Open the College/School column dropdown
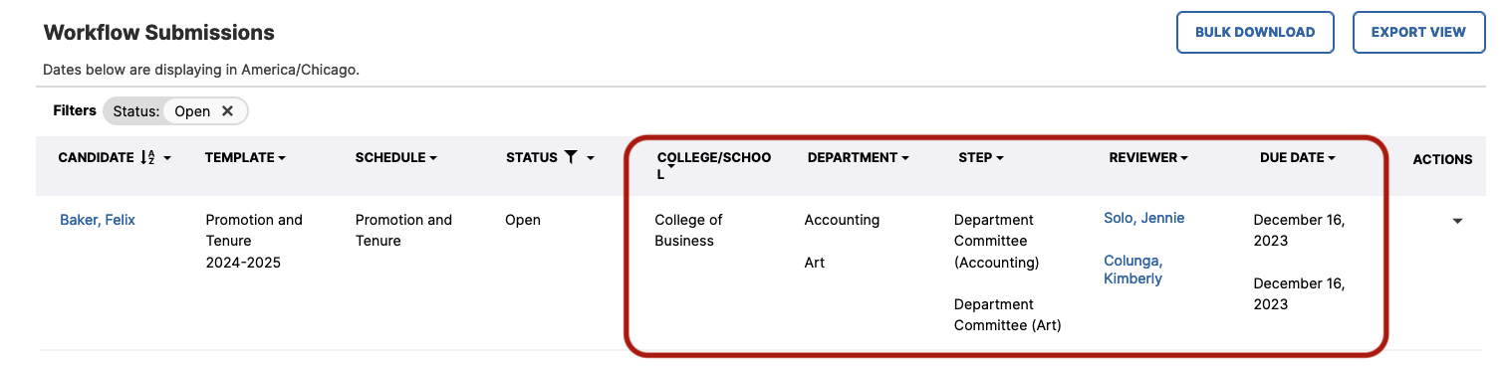This screenshot has width=1507, height=367. pos(671,168)
